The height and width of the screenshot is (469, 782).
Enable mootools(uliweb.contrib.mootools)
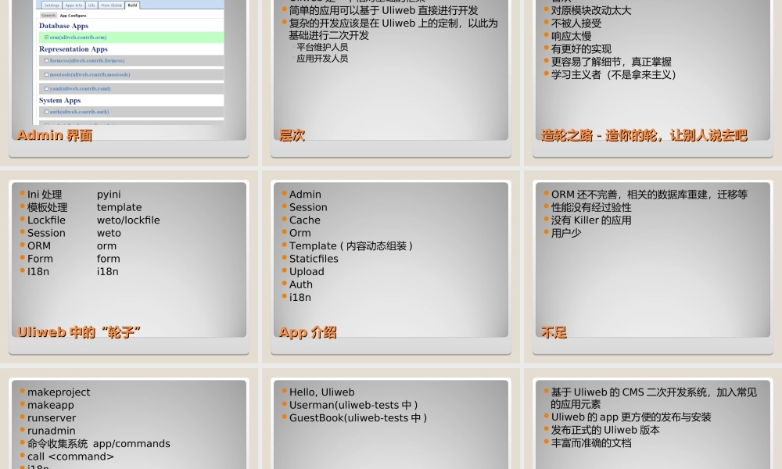46,75
